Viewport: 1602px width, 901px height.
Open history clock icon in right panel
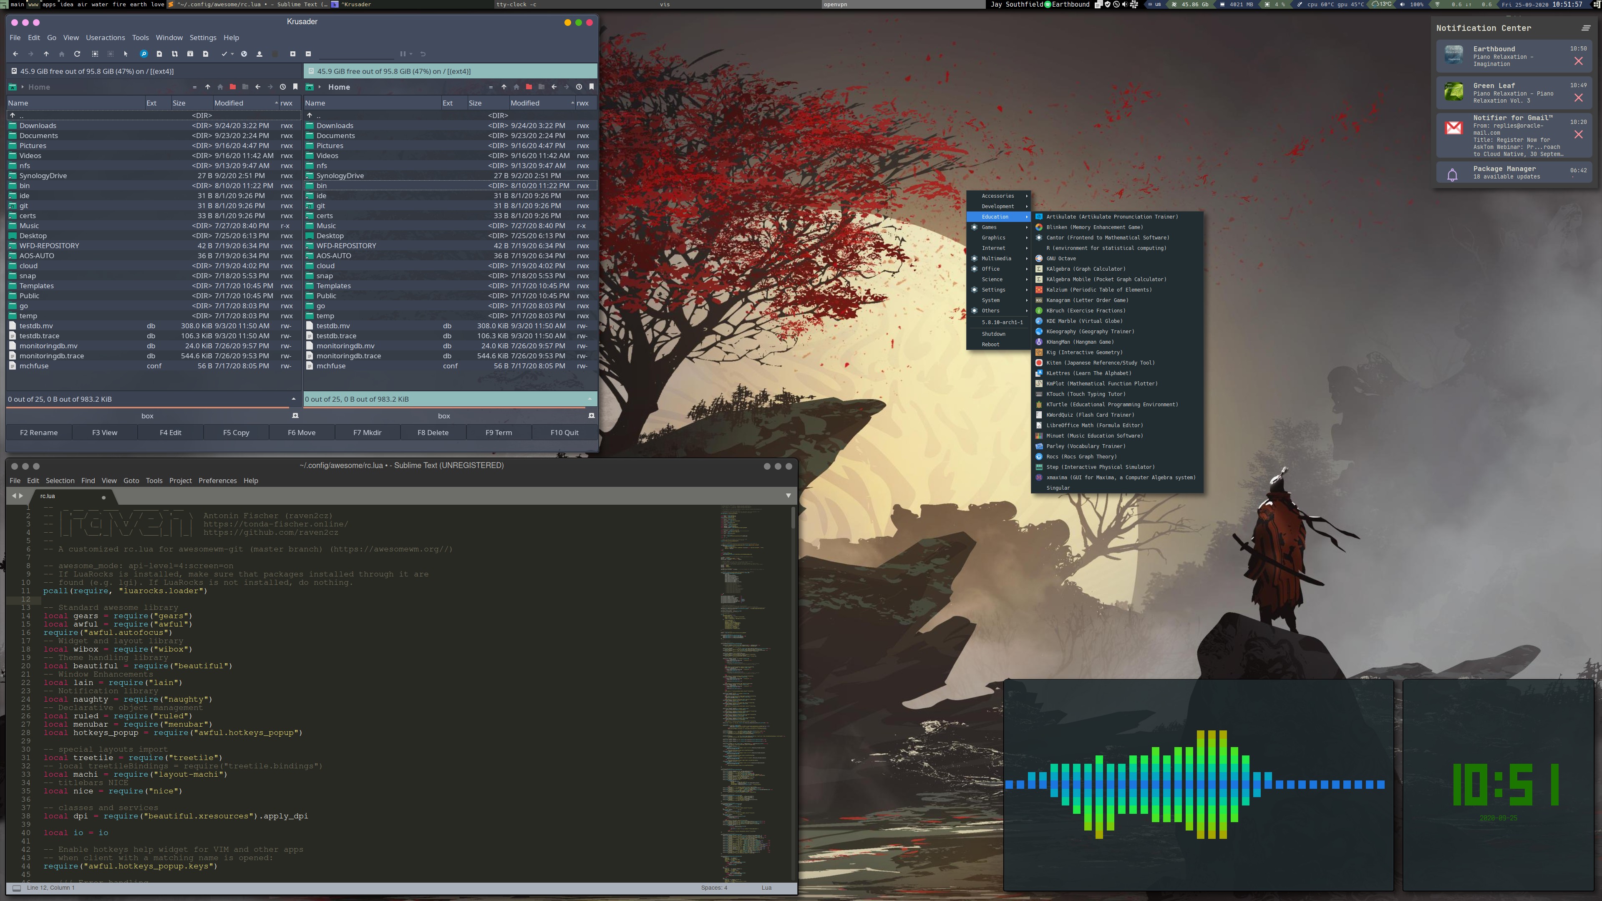[579, 87]
